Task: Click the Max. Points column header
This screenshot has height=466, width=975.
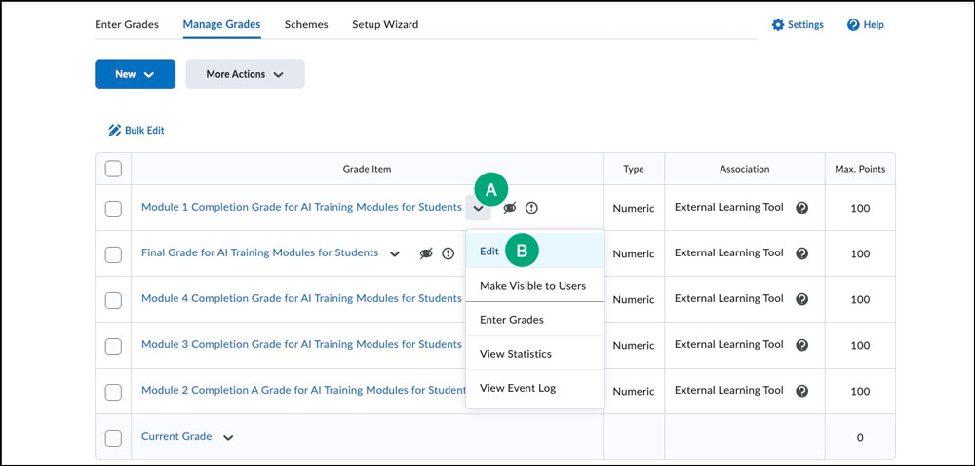Action: pyautogui.click(x=860, y=169)
